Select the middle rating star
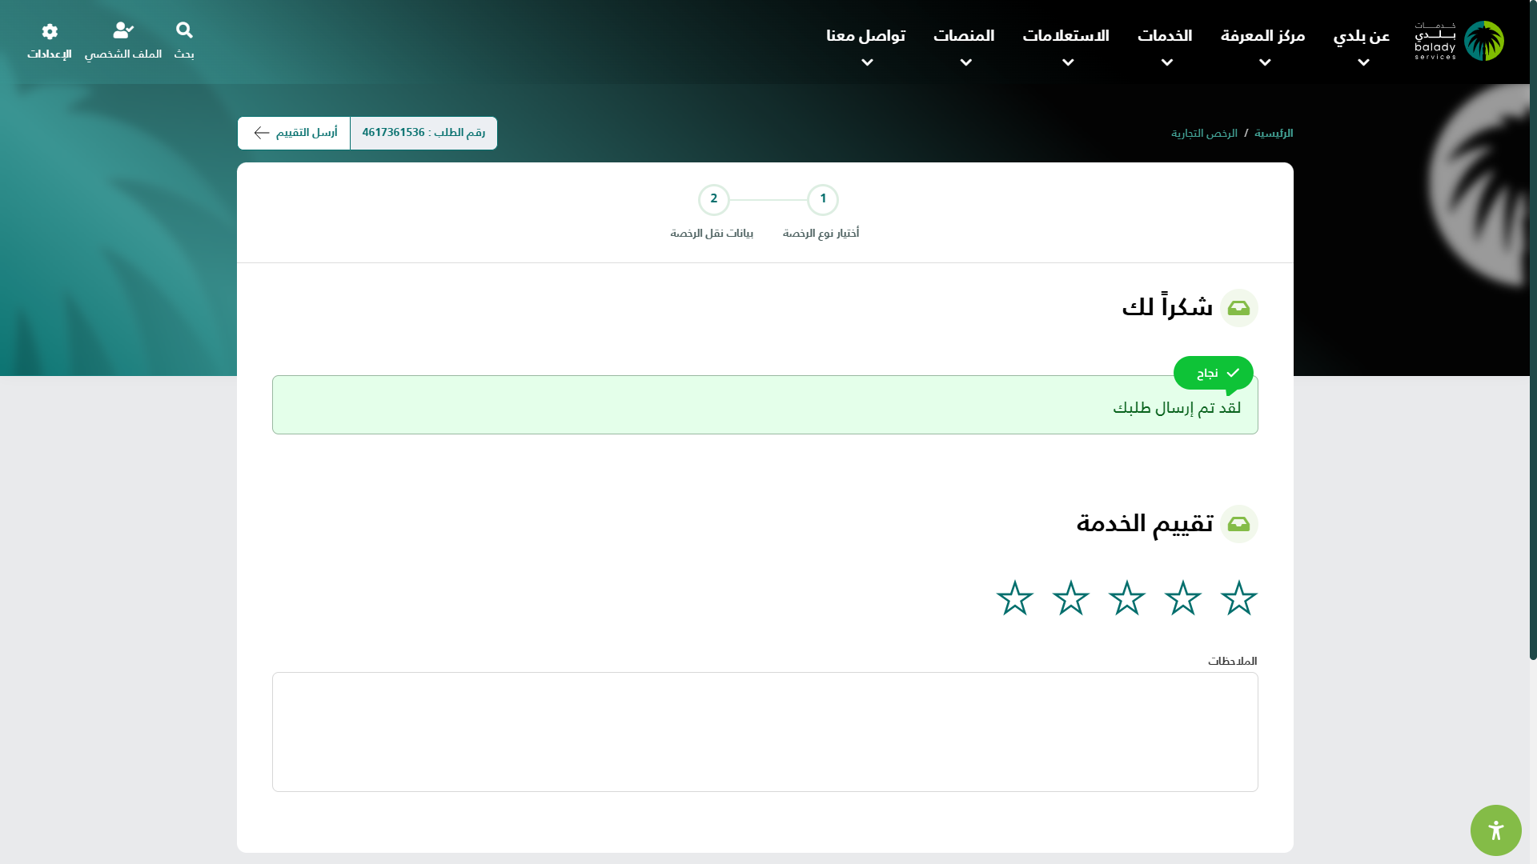The width and height of the screenshot is (1537, 864). [x=1126, y=598]
